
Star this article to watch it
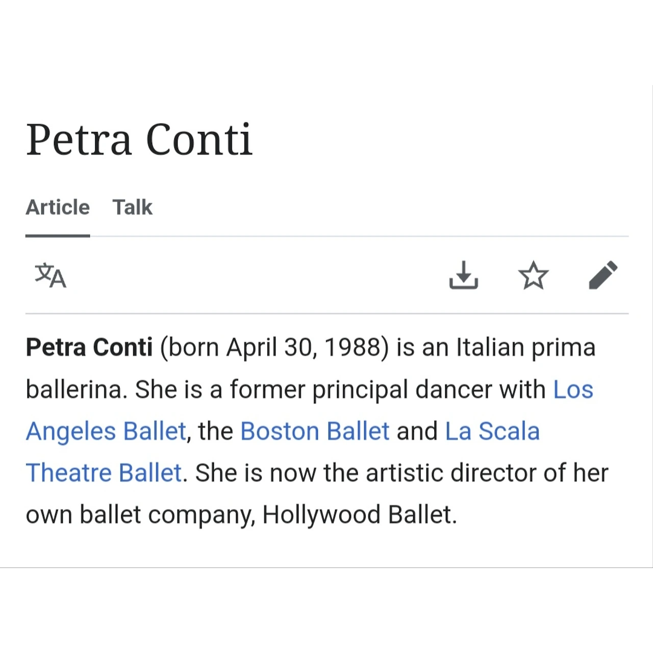click(533, 275)
